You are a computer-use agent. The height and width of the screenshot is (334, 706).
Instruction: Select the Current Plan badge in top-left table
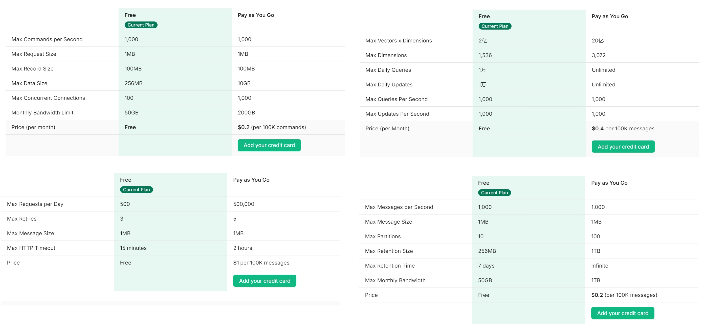click(141, 25)
